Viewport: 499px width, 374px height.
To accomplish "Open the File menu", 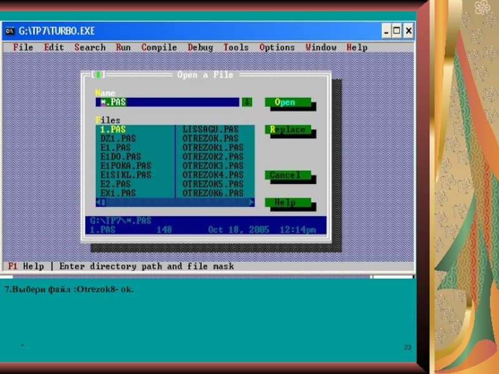I will pos(23,47).
